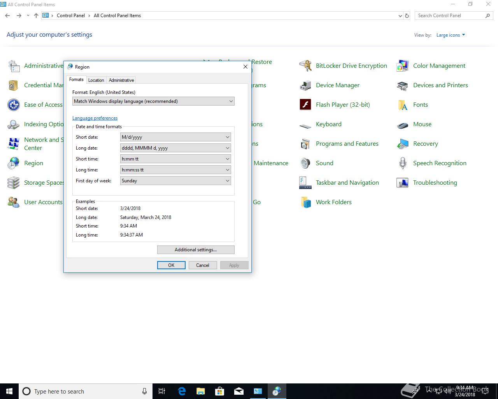This screenshot has height=399, width=498.
Task: Open the Administrative Tools icon
Action: pos(14,66)
